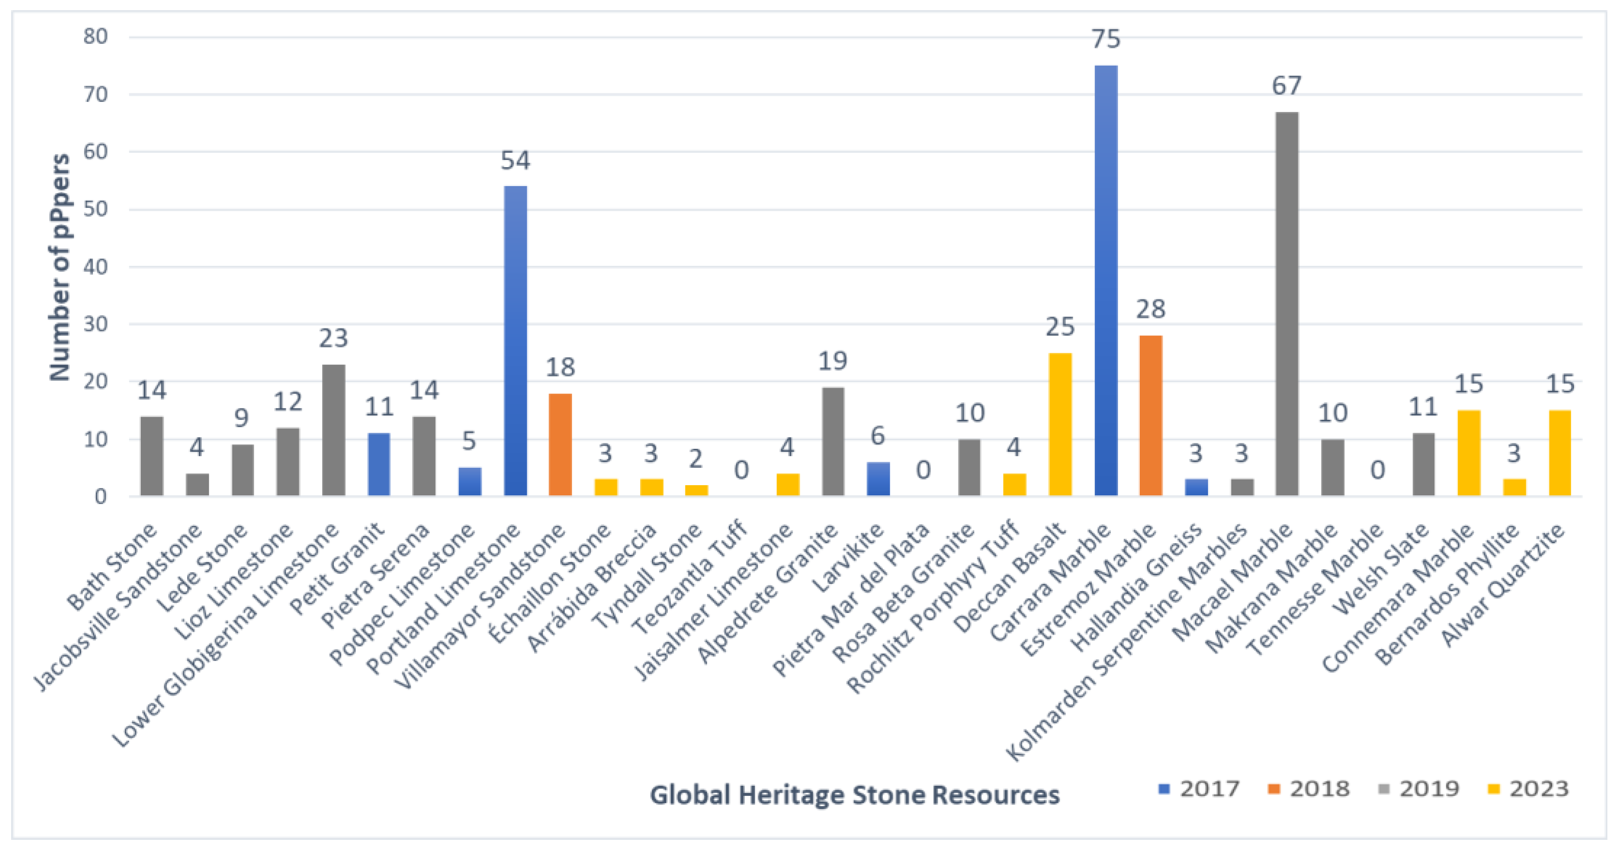
Task: Select the Macael Marble bar
Action: coord(1286,304)
